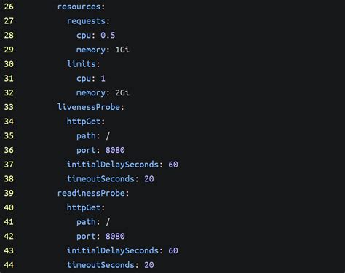Image resolution: width=345 pixels, height=273 pixels.
Task: Click the path slash on line 35
Action: (x=108, y=136)
